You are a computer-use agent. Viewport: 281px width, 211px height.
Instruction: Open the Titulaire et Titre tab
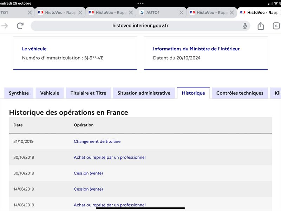89,93
